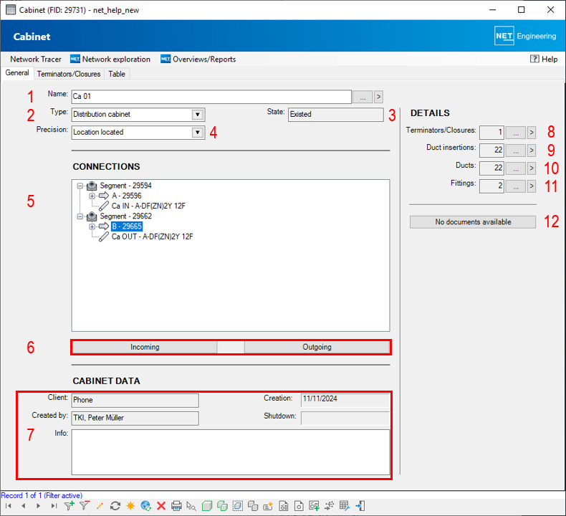The height and width of the screenshot is (516, 566).
Task: Open the Precision dropdown
Action: [x=198, y=133]
